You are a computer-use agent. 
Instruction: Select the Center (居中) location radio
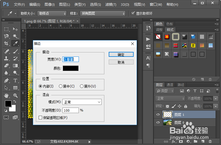click(x=61, y=86)
